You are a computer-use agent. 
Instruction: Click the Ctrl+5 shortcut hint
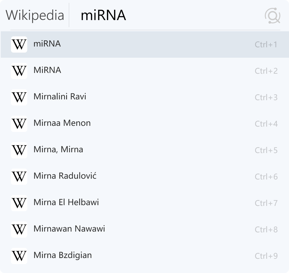coord(266,150)
